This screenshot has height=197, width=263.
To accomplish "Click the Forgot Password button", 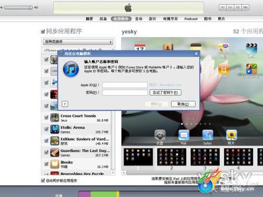I will pyautogui.click(x=165, y=92).
